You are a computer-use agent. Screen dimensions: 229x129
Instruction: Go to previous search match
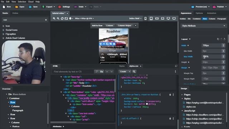[107, 72]
